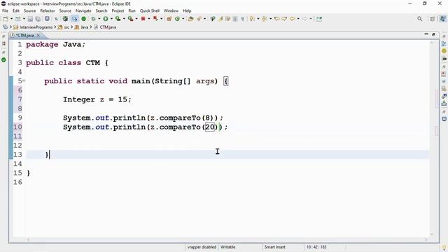Open the External Tools dropdown arrow
Image resolution: width=448 pixels, height=252 pixels.
click(136, 19)
